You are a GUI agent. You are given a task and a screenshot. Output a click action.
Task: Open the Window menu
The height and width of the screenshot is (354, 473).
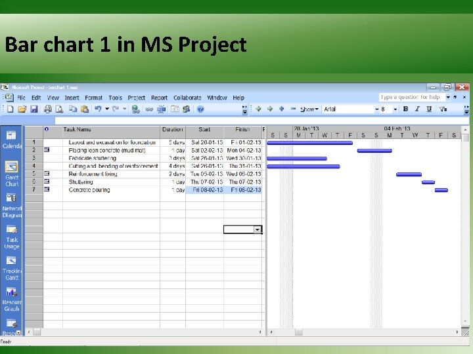217,98
